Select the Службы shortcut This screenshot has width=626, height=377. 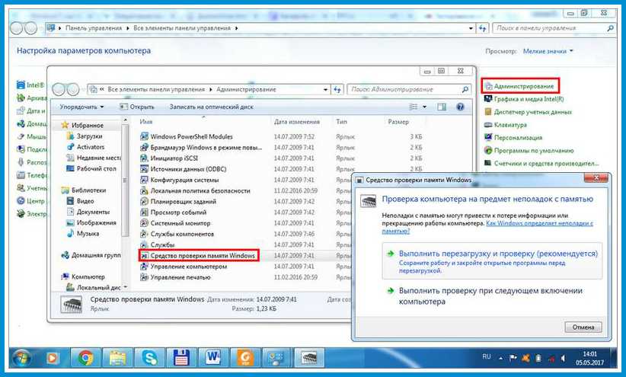point(158,244)
